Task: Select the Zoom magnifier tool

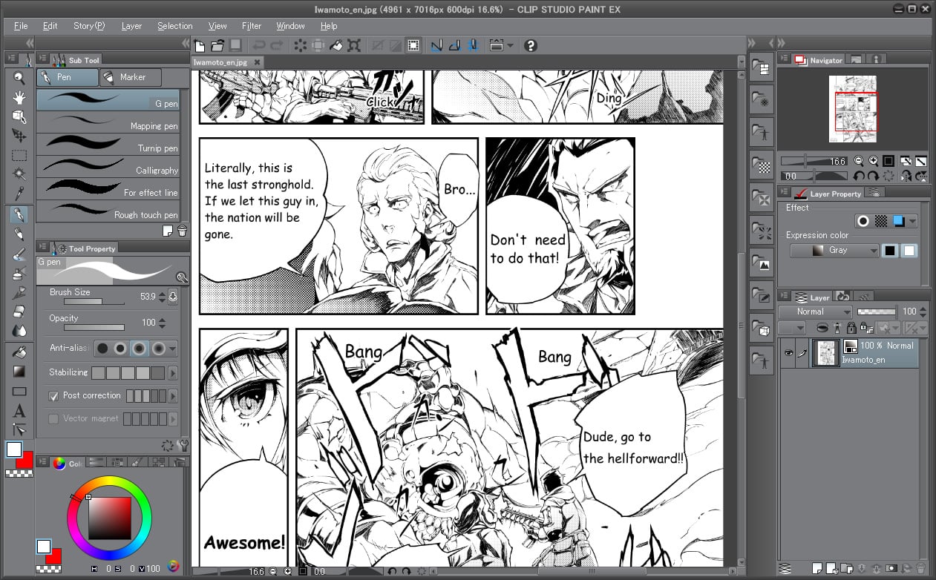Action: click(19, 78)
